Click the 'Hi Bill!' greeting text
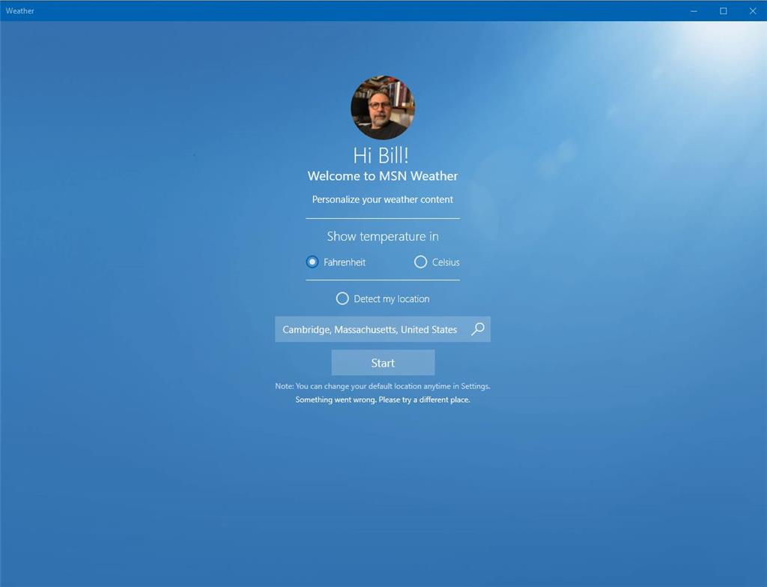767x587 pixels. [x=381, y=156]
